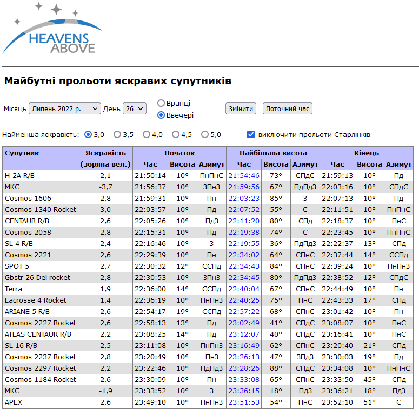Open the Місяць month dropdown
This screenshot has height=417, width=419.
pos(64,108)
